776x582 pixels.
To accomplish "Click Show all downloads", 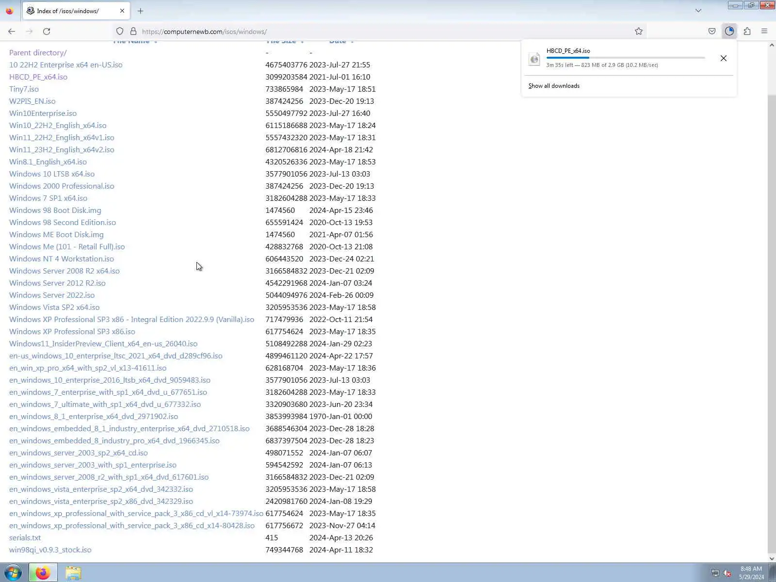I will pyautogui.click(x=554, y=86).
